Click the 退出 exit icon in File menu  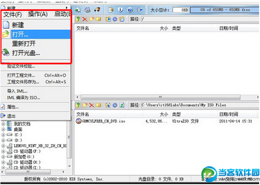tap(3, 116)
